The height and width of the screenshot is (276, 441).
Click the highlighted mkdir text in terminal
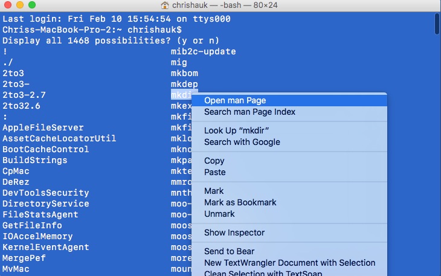click(x=181, y=95)
